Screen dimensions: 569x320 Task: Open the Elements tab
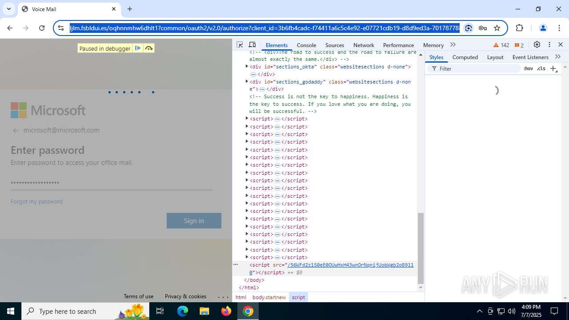point(276,45)
